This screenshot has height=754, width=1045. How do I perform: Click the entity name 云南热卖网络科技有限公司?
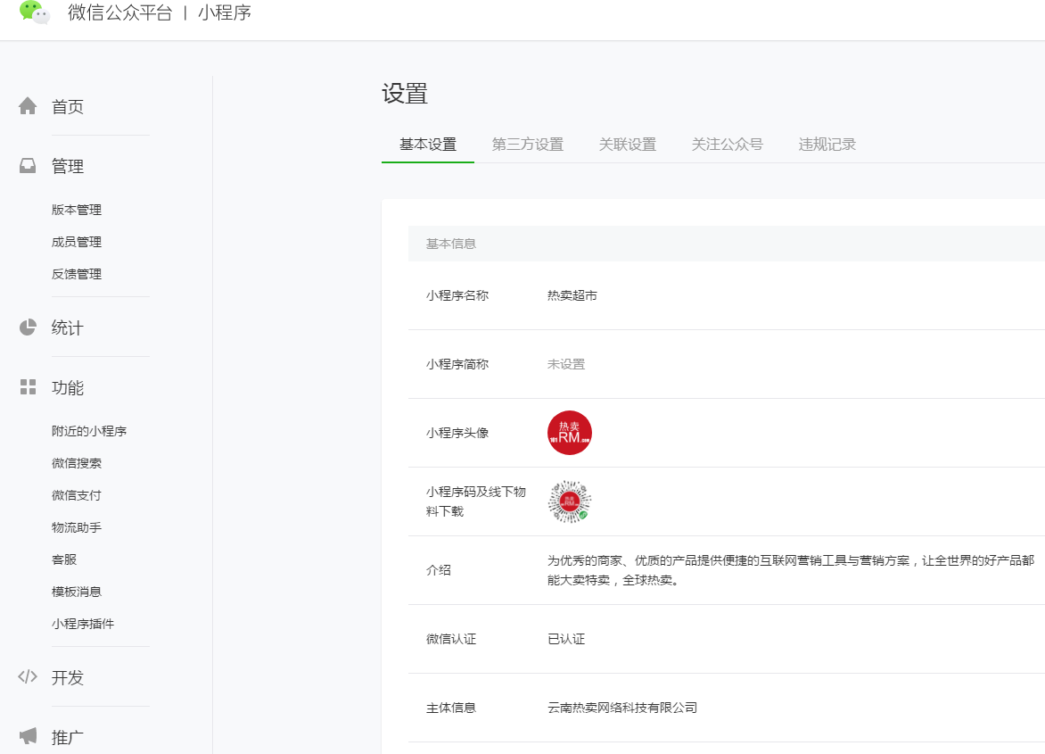pos(622,707)
